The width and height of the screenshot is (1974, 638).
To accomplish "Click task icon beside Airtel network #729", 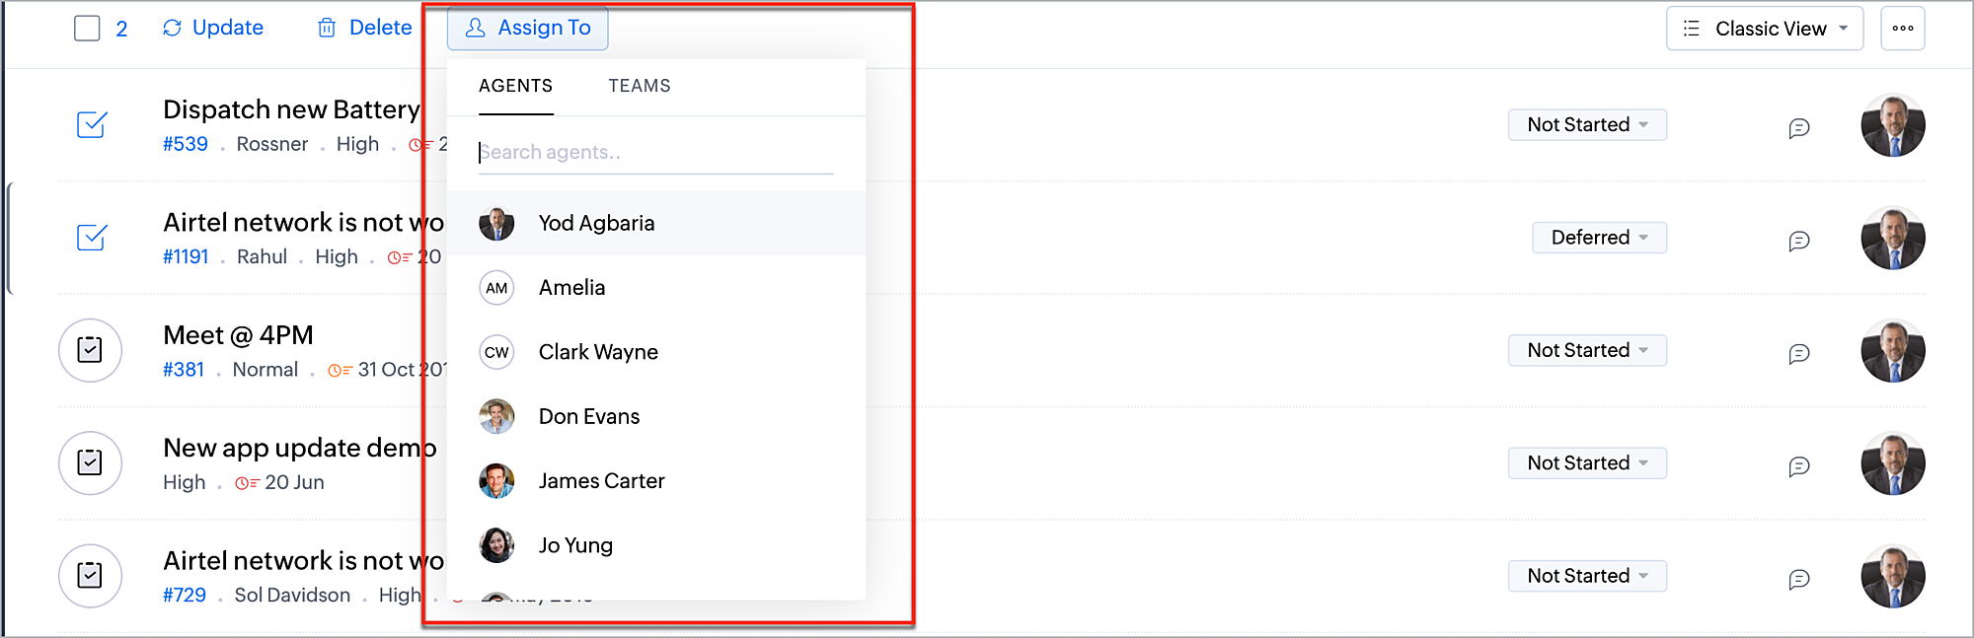I will point(90,575).
